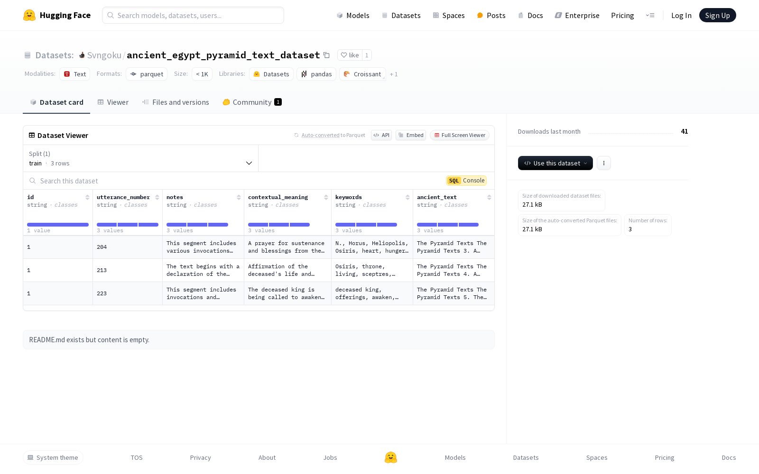Click the keywords column distribution bars
Screen dimensions: 759x474
(x=366, y=225)
